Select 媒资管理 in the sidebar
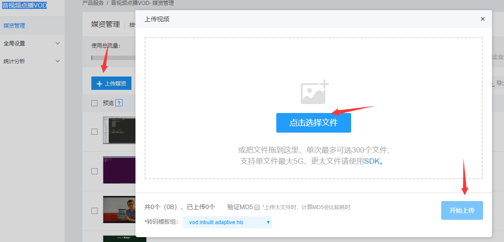 click(x=14, y=26)
